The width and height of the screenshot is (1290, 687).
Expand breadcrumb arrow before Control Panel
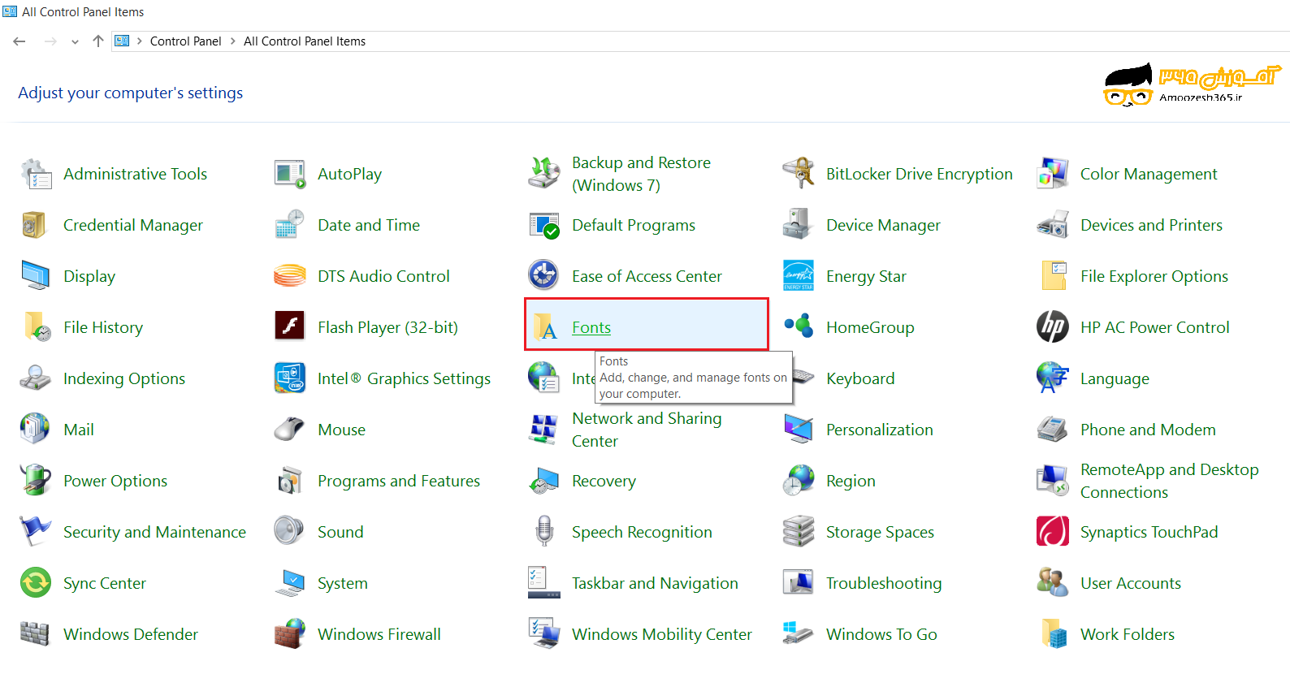pos(140,41)
